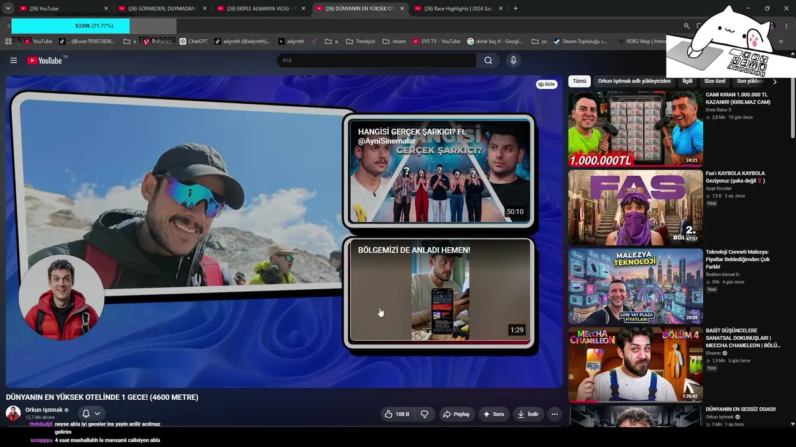Open Orkun Işıtmak channel avatar
Viewport: 796px width, 447px height.
point(13,413)
